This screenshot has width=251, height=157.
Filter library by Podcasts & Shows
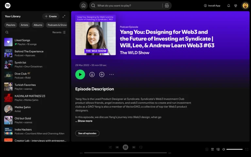(x=56, y=25)
